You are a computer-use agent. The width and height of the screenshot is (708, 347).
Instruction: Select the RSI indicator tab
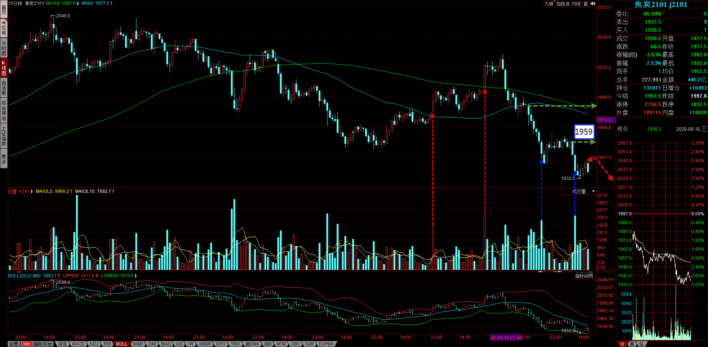107,344
